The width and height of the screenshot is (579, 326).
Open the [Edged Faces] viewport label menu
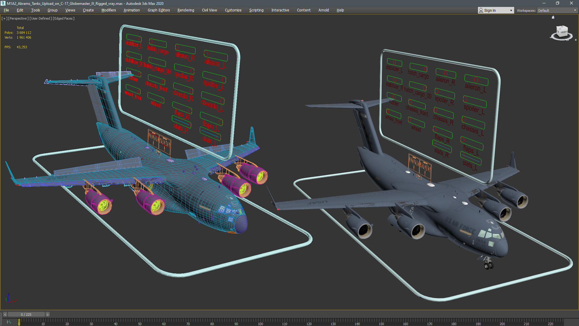click(x=64, y=18)
